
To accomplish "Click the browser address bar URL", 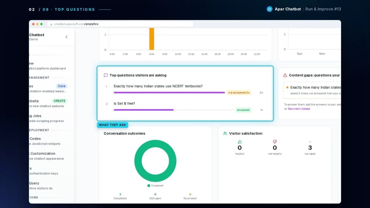I will pyautogui.click(x=76, y=24).
